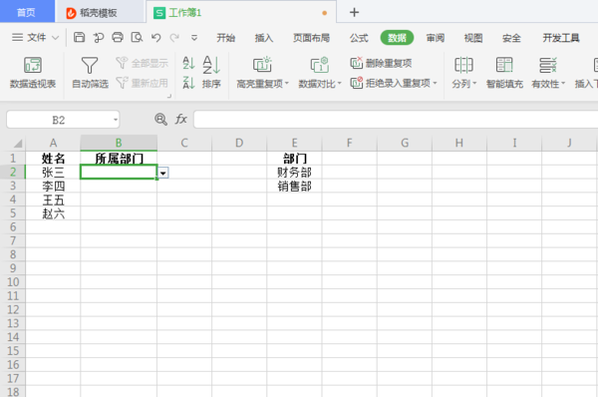Switch to the Home (开始) ribbon tab
598x397 pixels.
[x=226, y=38]
